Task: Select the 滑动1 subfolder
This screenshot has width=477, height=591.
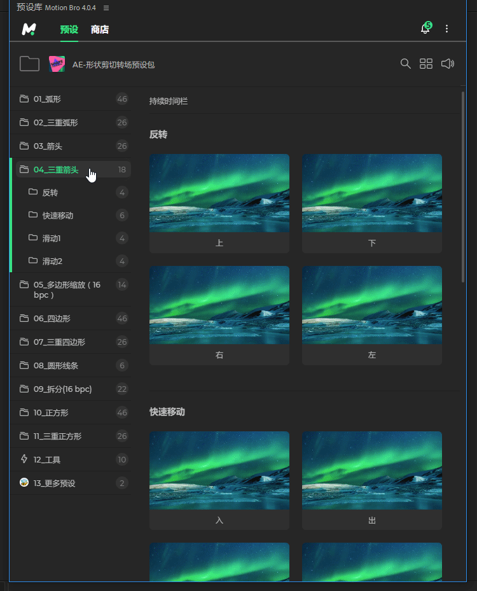Action: click(74, 238)
